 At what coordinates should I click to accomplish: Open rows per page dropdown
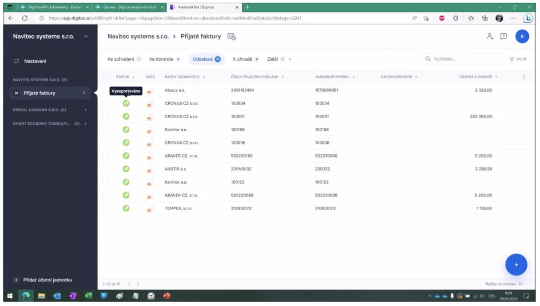524,284
